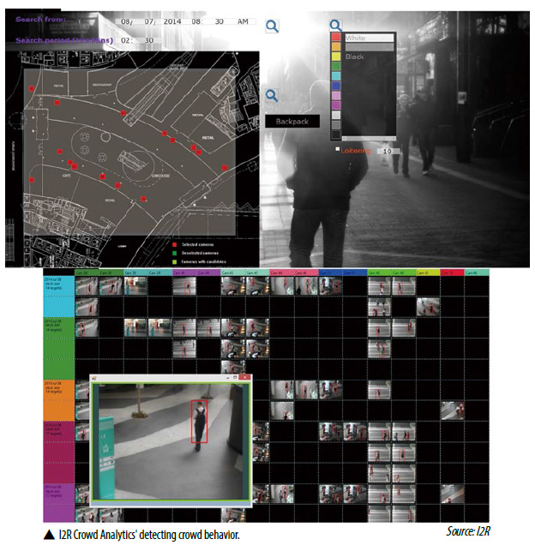The width and height of the screenshot is (535, 545).
Task: Pick the yellow color swatch
Action: point(336,57)
